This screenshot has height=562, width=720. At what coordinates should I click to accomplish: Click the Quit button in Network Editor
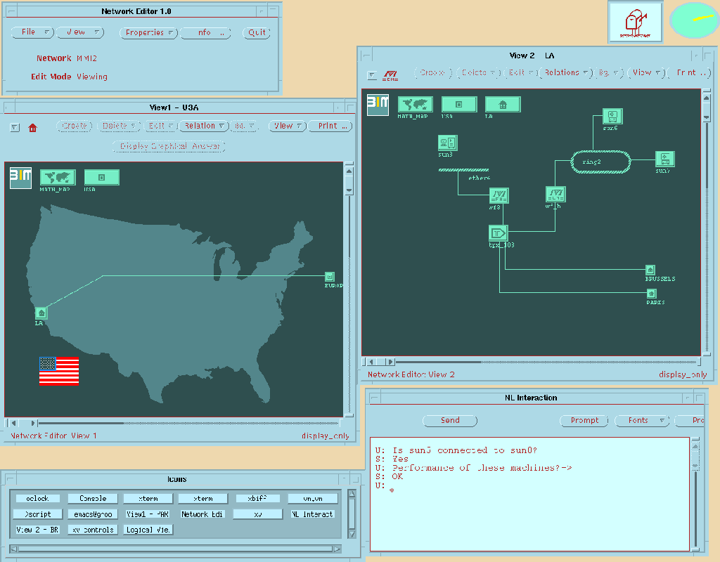pyautogui.click(x=257, y=32)
